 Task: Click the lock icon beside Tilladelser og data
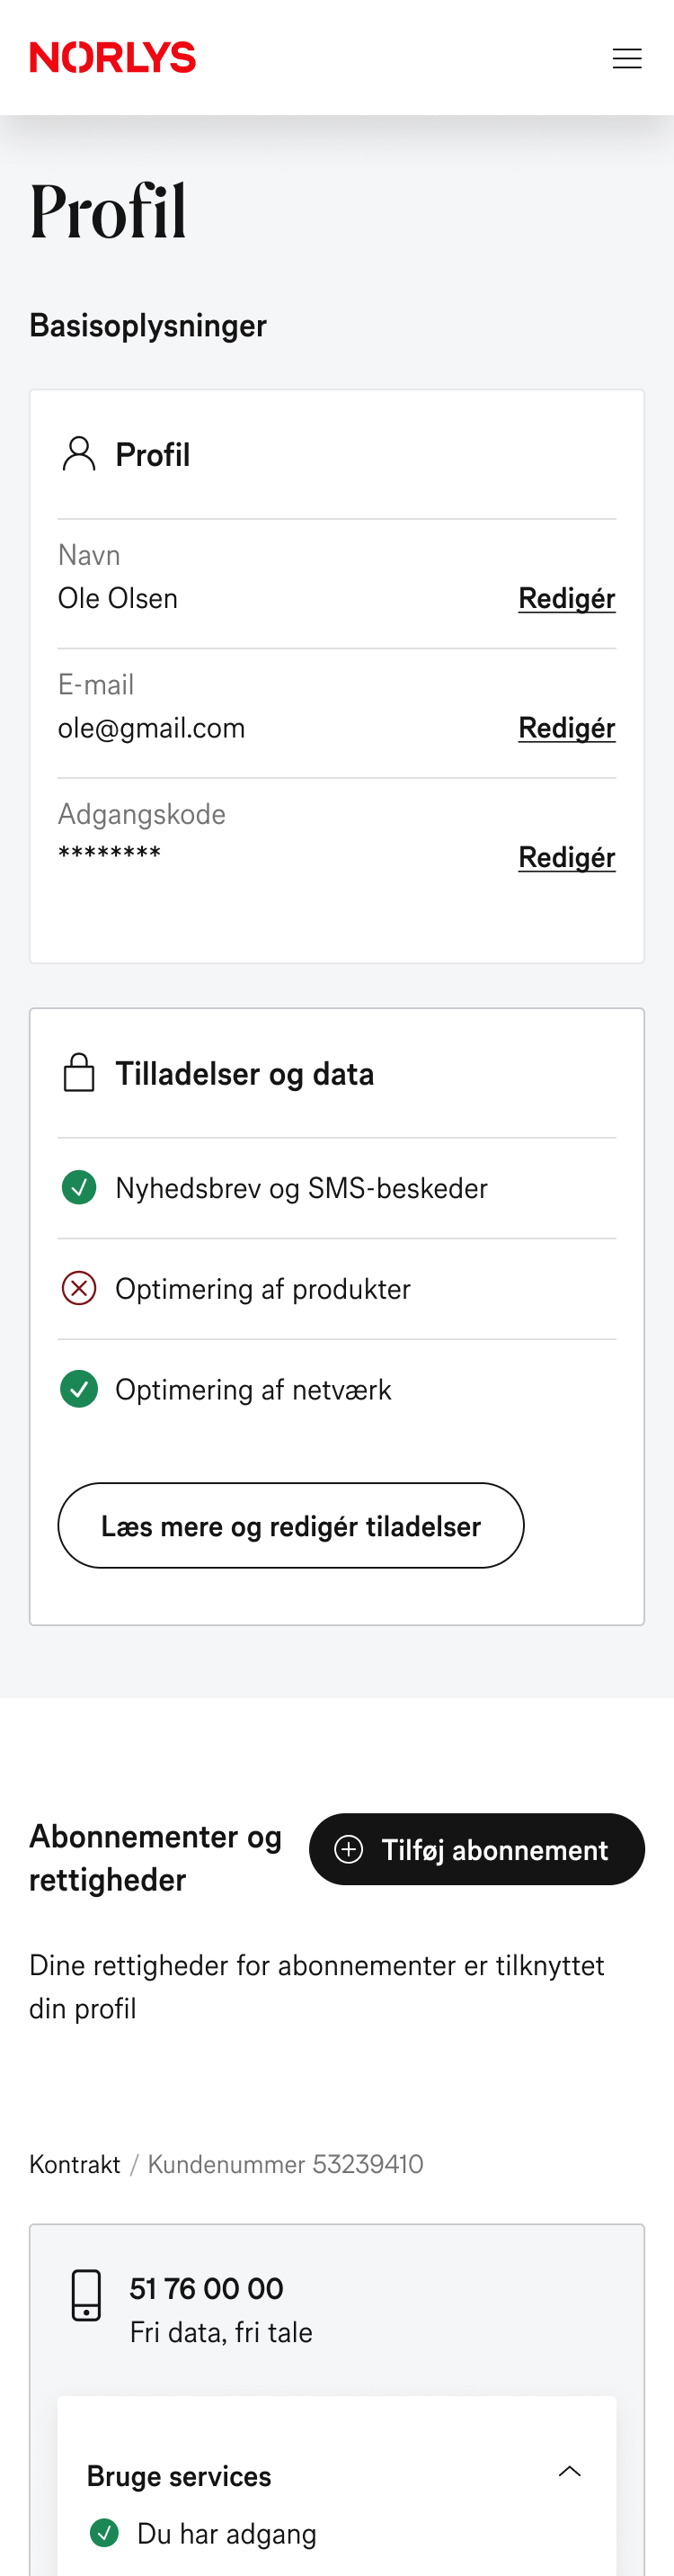(x=79, y=1073)
